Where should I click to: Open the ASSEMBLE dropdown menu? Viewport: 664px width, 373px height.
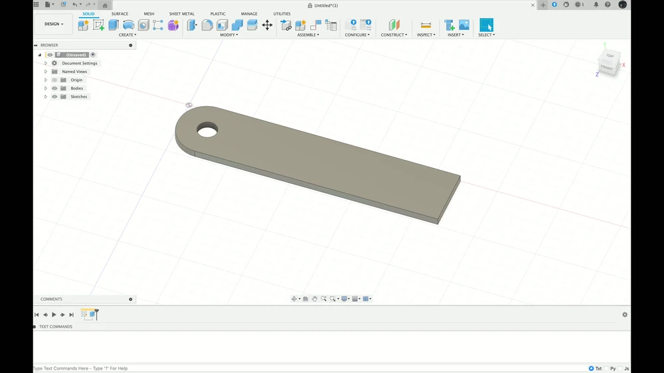308,35
